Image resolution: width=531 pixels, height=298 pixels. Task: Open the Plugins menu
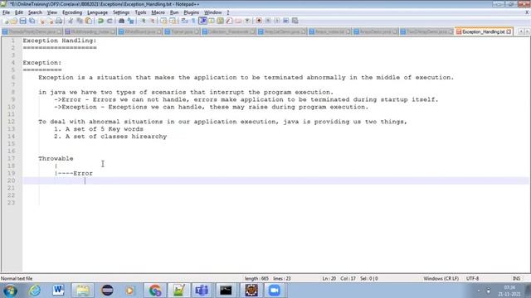coord(192,12)
